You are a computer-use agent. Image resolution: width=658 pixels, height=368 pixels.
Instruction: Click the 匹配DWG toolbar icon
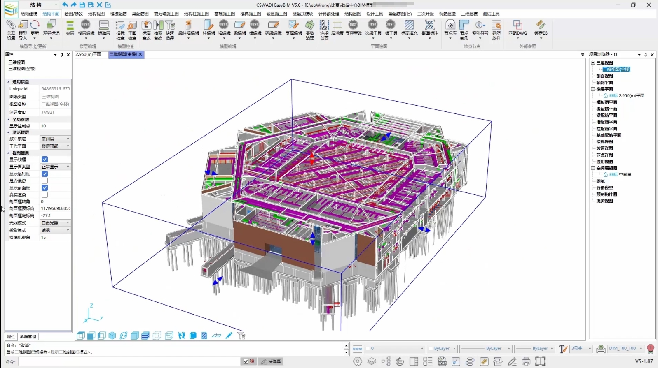point(518,26)
